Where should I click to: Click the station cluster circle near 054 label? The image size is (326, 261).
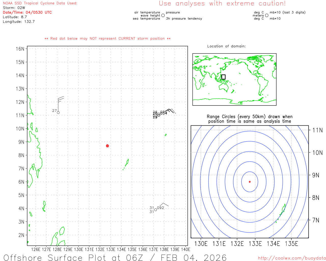point(159,115)
